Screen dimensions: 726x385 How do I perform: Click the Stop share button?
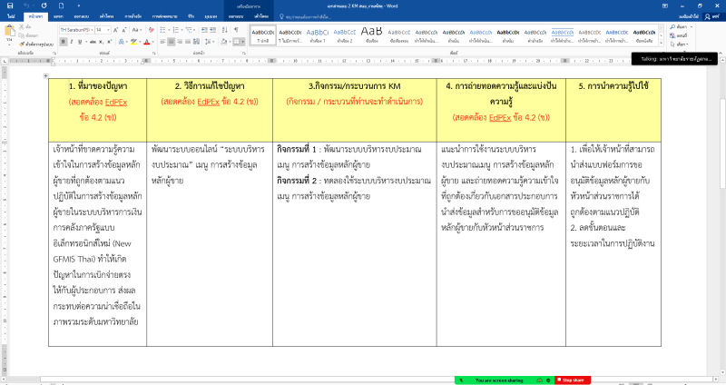tap(573, 380)
